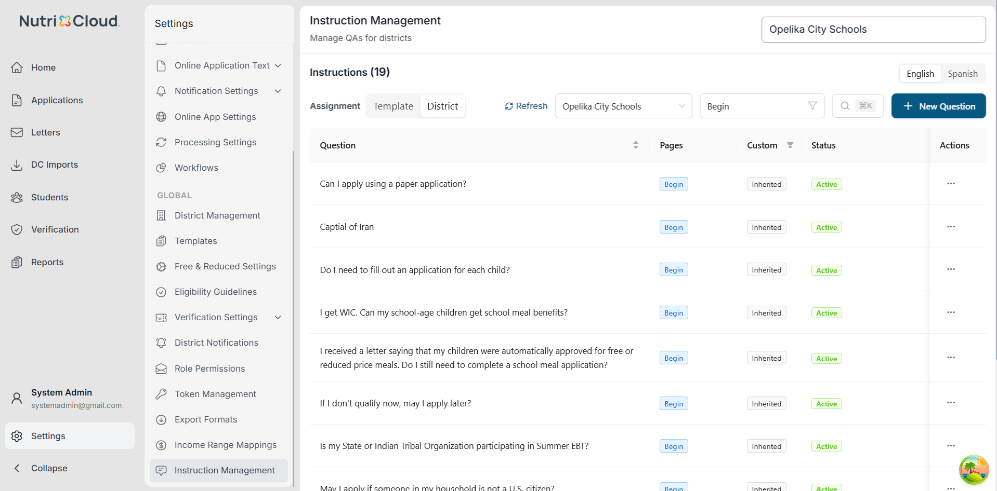This screenshot has height=491, width=997.
Task: Open Verification shield icon
Action: pos(17,229)
